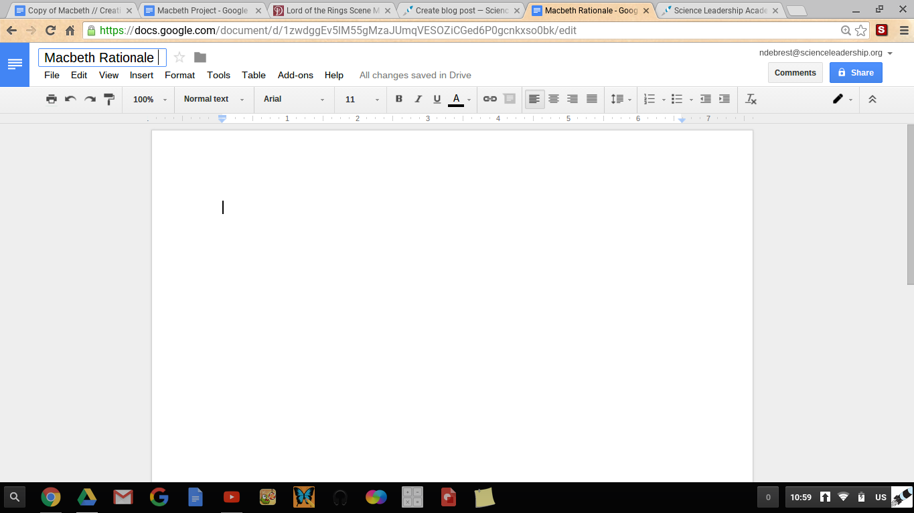Click the Print icon in toolbar

[x=52, y=99]
